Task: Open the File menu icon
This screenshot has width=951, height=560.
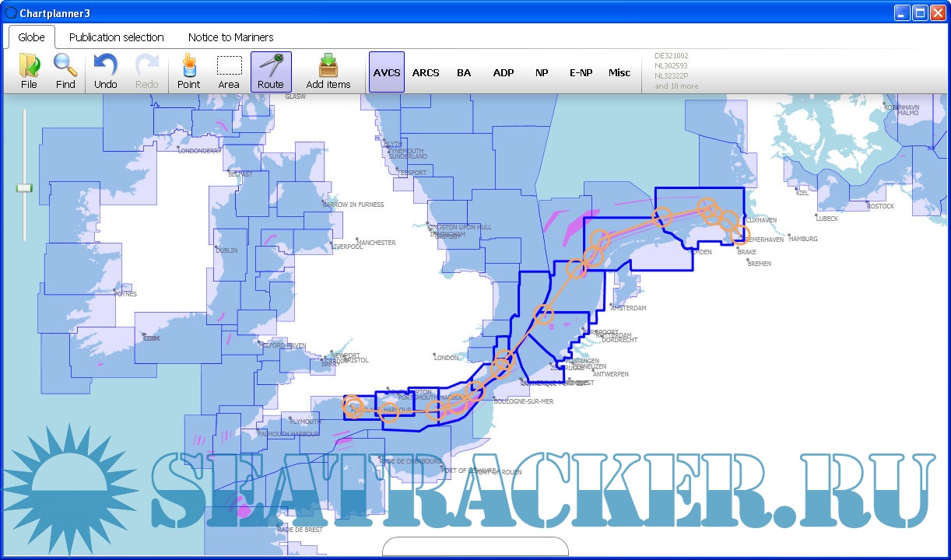Action: pos(29,72)
